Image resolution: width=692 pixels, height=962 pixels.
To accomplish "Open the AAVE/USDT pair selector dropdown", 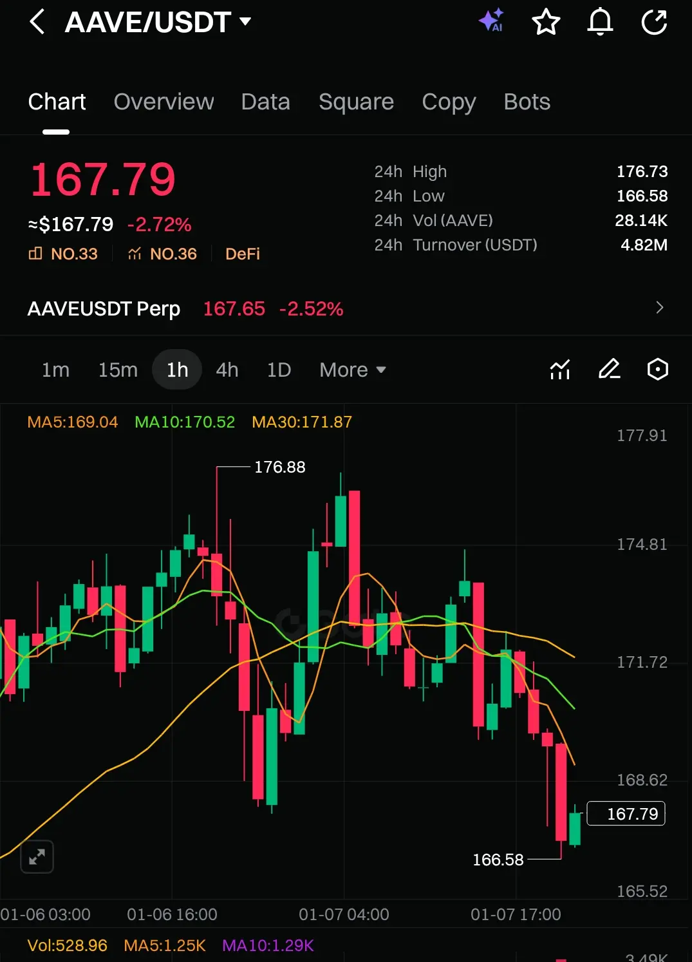I will pyautogui.click(x=158, y=23).
